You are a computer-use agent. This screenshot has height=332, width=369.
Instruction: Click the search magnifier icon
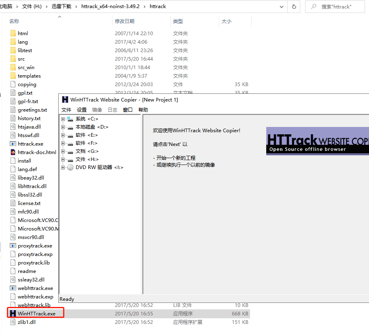click(x=314, y=6)
